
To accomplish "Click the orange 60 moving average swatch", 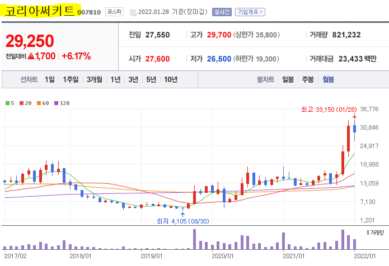I will point(39,103).
